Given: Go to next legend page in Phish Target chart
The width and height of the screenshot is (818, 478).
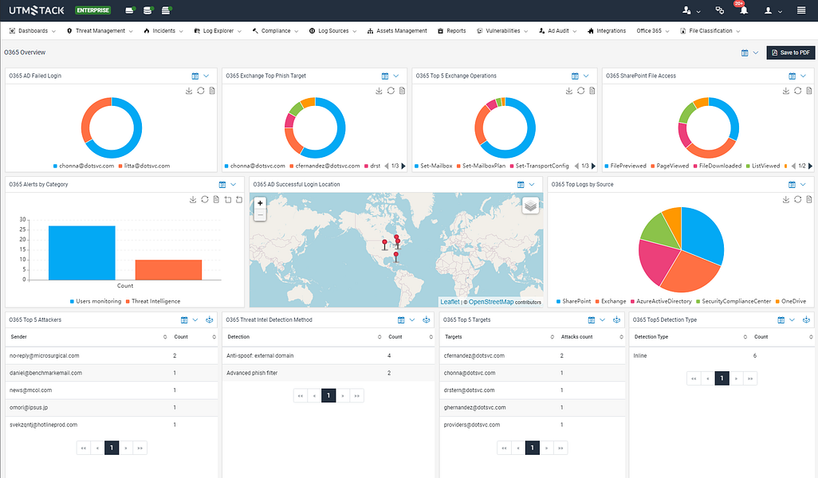Looking at the screenshot, I should pyautogui.click(x=403, y=167).
